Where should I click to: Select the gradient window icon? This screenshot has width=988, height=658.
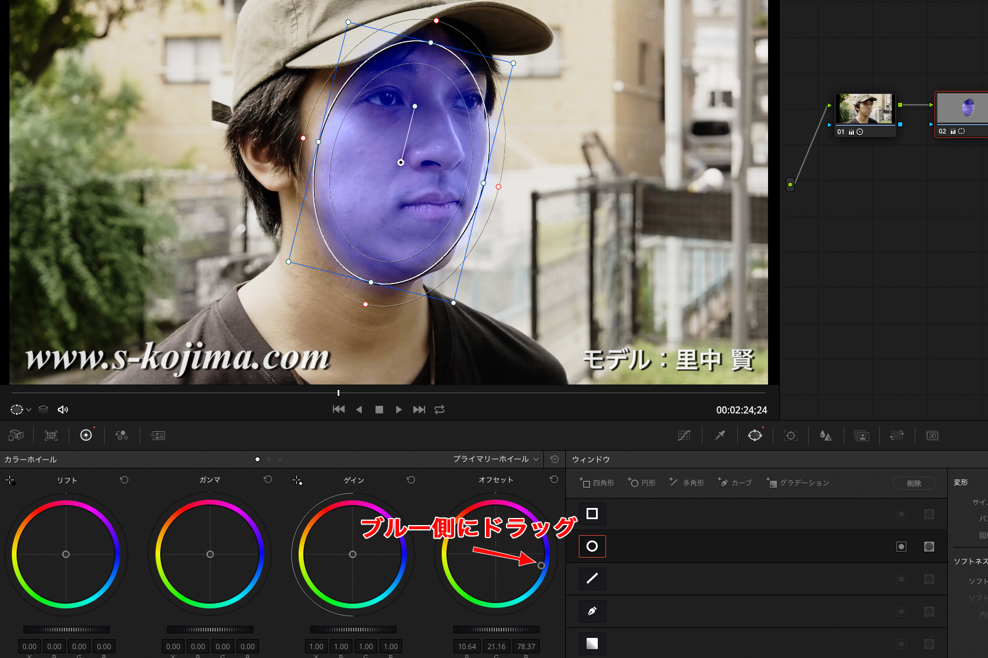(592, 643)
